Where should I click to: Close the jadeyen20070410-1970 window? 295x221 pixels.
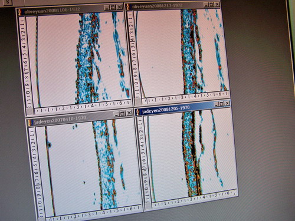(x=129, y=113)
